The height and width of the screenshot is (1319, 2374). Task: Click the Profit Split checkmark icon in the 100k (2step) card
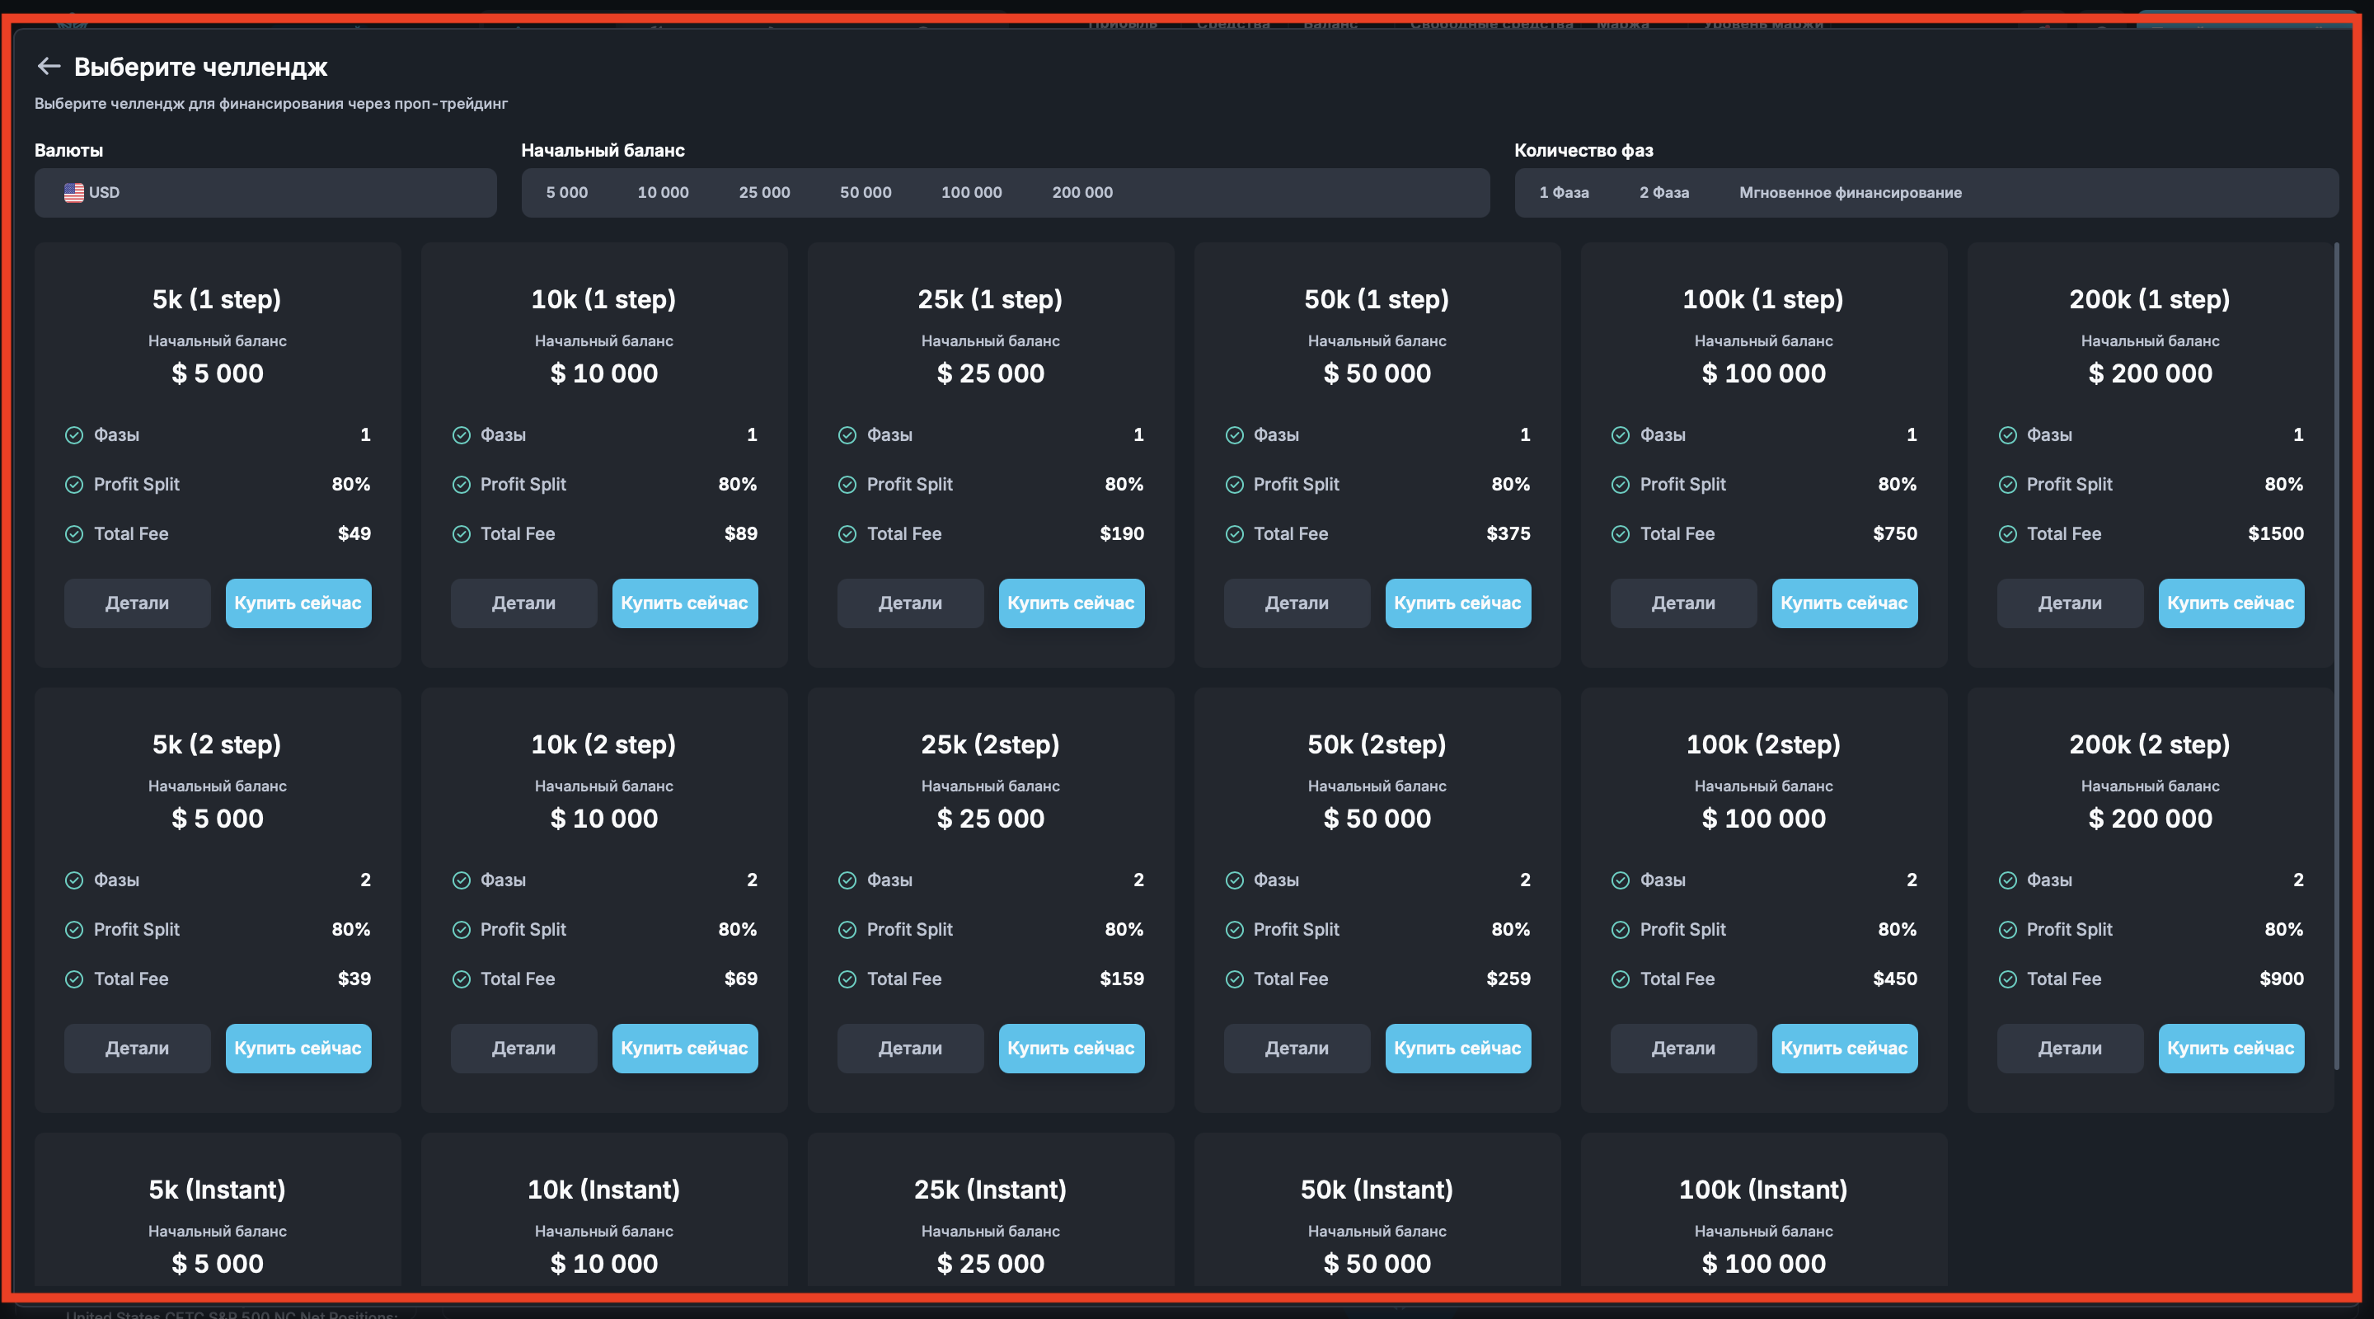(x=1620, y=930)
